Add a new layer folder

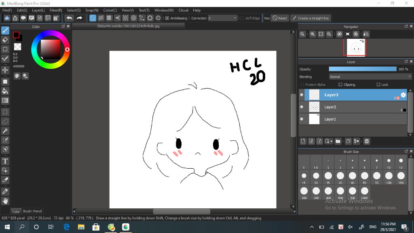(x=338, y=141)
